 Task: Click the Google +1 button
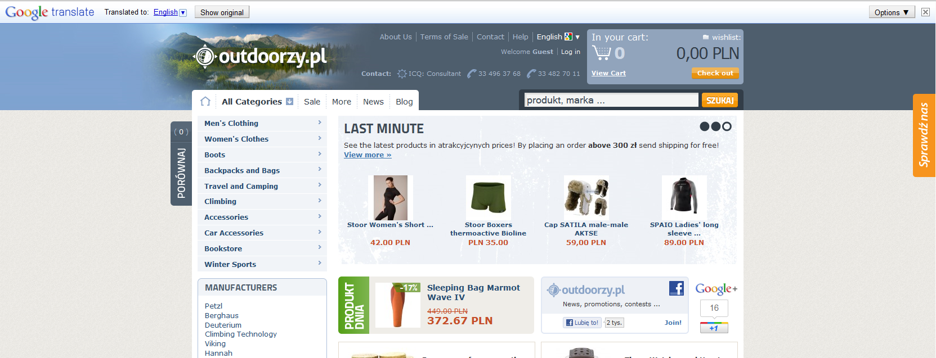coord(714,328)
